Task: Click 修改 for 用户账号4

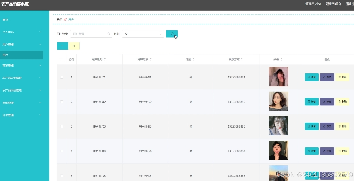Action: [x=327, y=151]
